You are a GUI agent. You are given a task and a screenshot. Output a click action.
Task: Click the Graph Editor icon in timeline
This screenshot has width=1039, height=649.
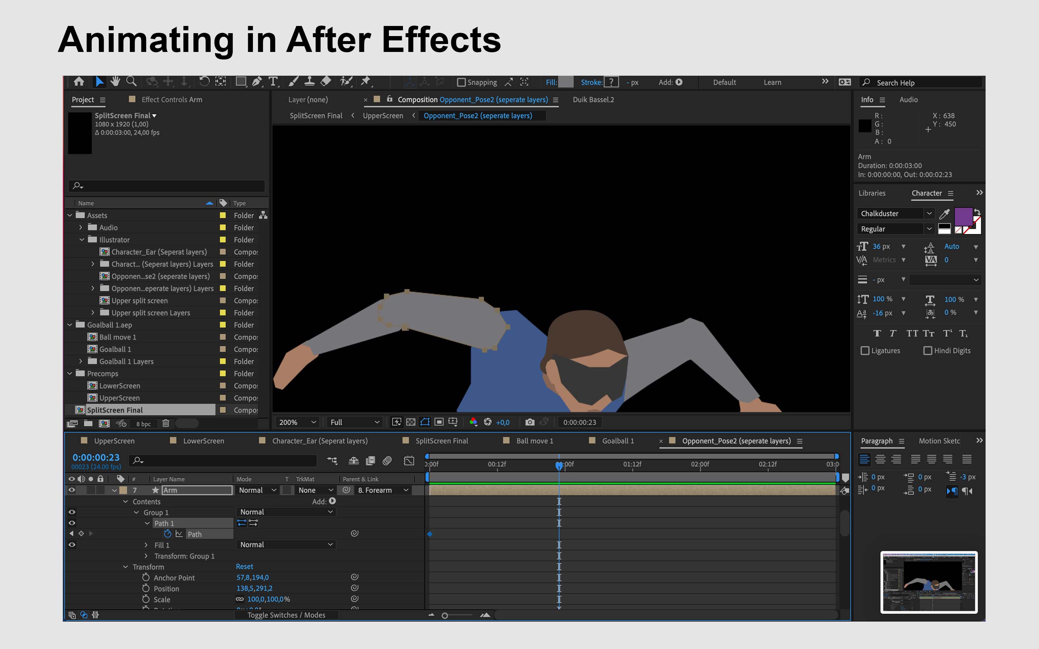(x=409, y=460)
